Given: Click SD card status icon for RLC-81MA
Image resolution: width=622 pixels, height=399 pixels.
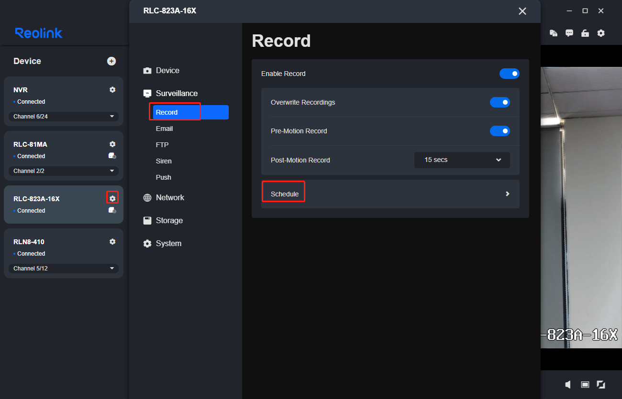Looking at the screenshot, I should [112, 156].
